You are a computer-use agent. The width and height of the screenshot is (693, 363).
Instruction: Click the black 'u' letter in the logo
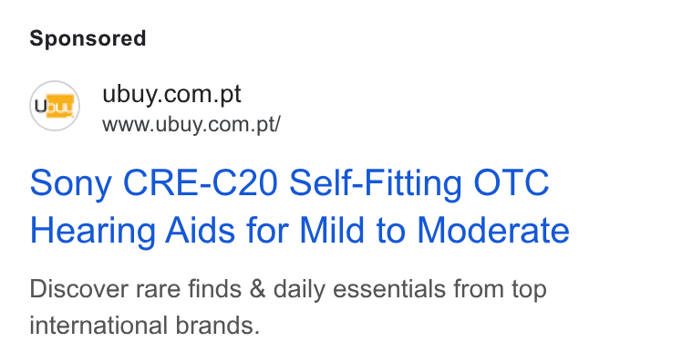point(41,106)
